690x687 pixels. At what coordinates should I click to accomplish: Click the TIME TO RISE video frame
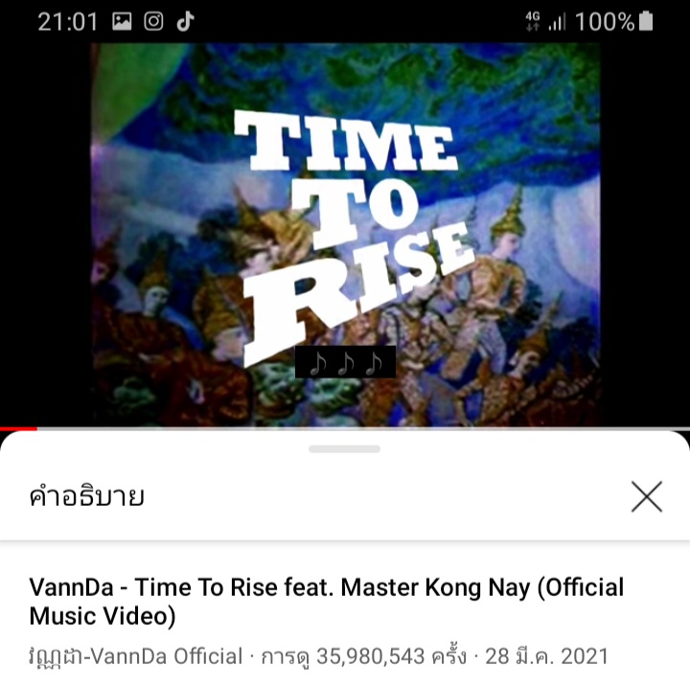point(346,235)
